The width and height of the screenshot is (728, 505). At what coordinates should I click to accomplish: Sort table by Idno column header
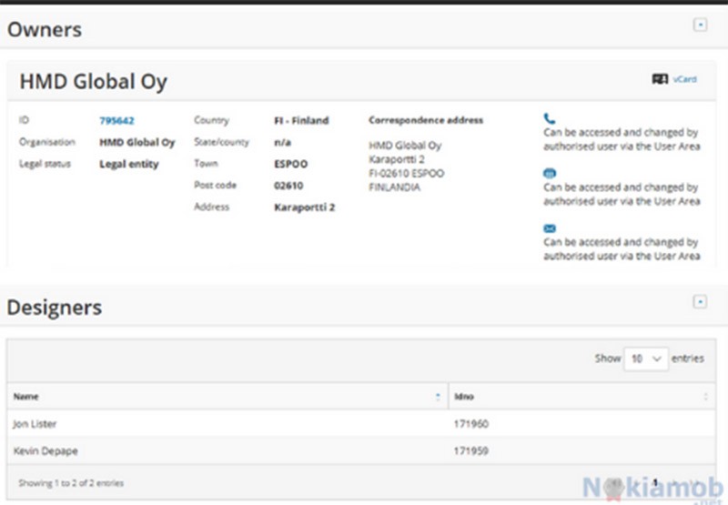[463, 397]
